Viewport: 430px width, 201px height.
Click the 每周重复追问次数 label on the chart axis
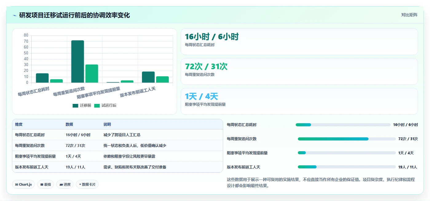[69, 92]
